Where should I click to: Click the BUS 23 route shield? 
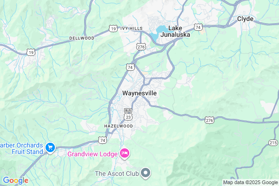[x=128, y=115]
